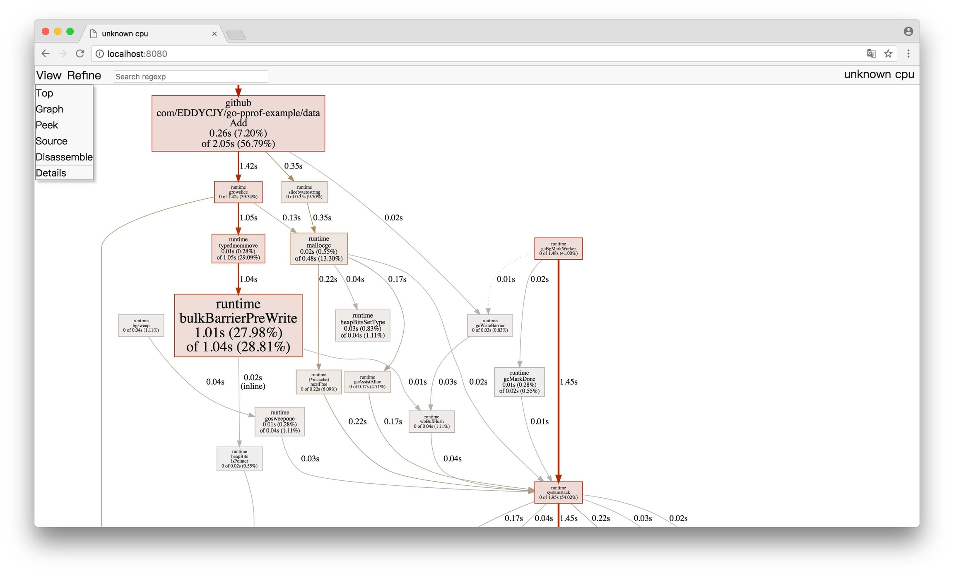
Task: Click the browser back arrow
Action: (x=46, y=53)
